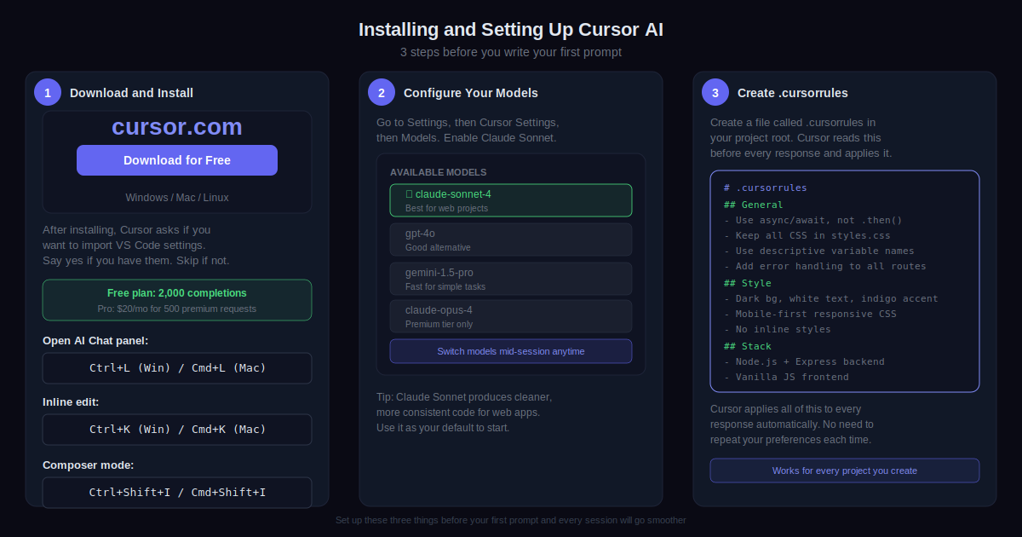Click the Ctrl+L AI Chat shortcut box
The image size is (1022, 537).
click(177, 368)
